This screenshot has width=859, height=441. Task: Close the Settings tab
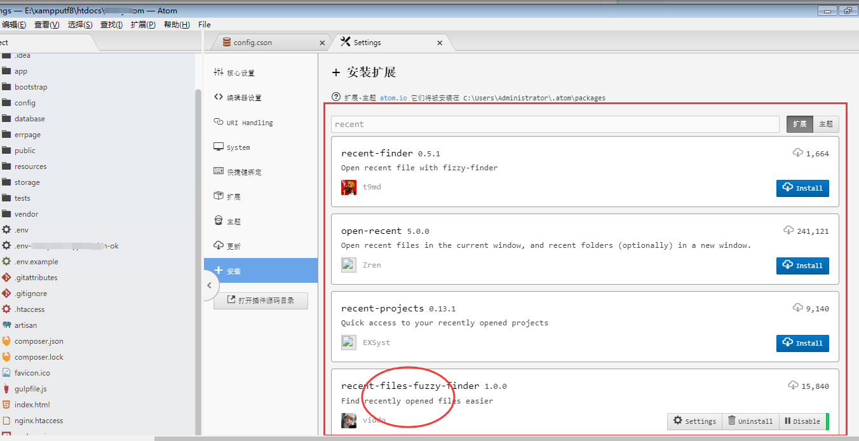(440, 43)
